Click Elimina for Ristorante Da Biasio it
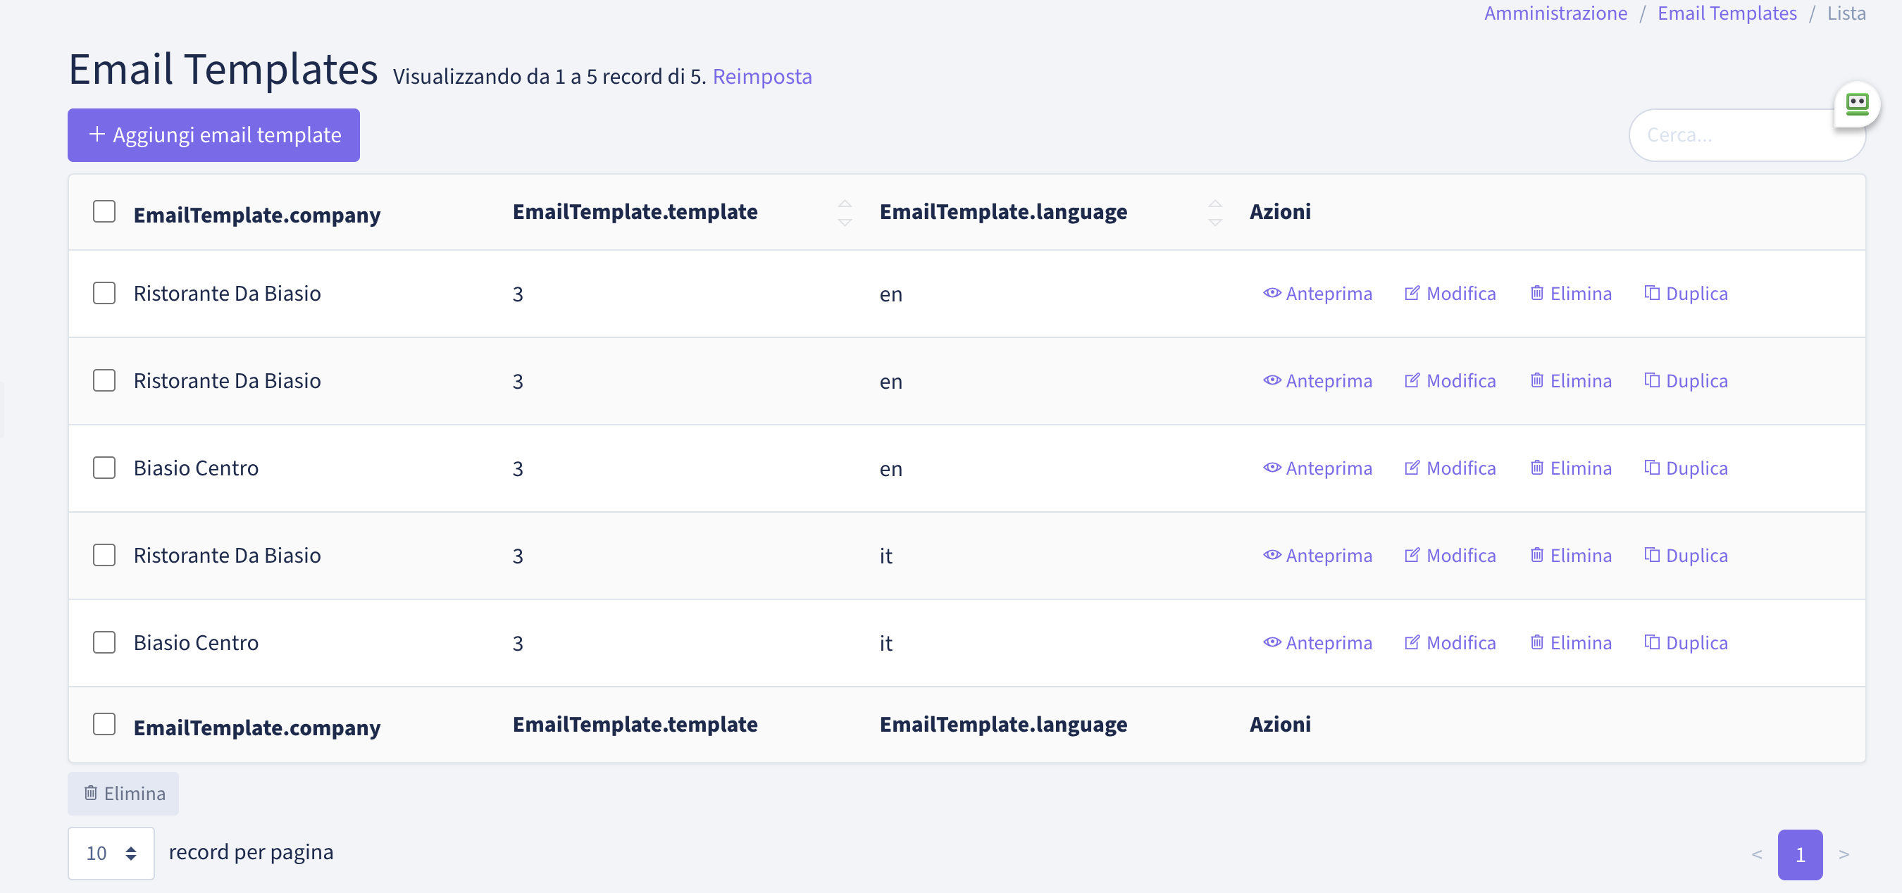Image resolution: width=1902 pixels, height=893 pixels. click(1570, 555)
